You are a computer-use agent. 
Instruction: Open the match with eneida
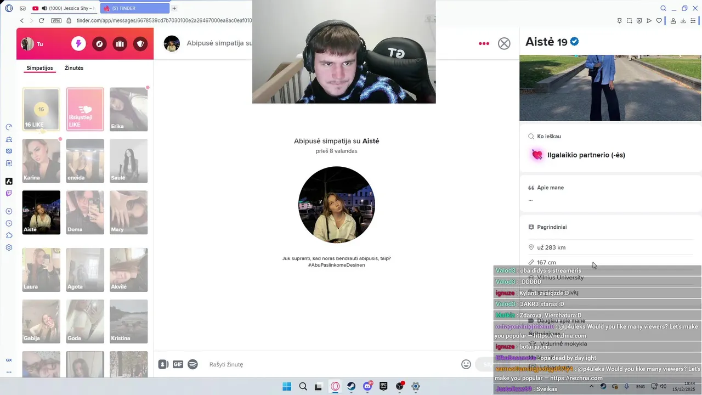[85, 161]
